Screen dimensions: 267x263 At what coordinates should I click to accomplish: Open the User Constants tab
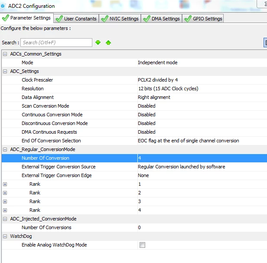(76, 18)
